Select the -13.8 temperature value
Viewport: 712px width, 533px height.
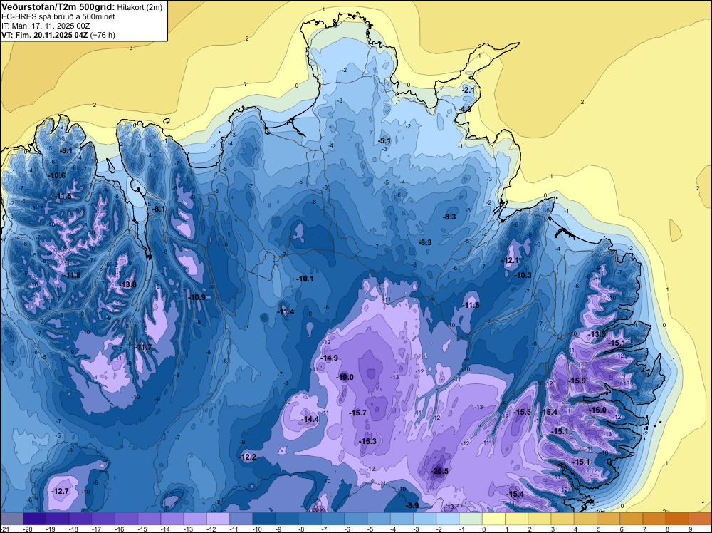pos(127,284)
